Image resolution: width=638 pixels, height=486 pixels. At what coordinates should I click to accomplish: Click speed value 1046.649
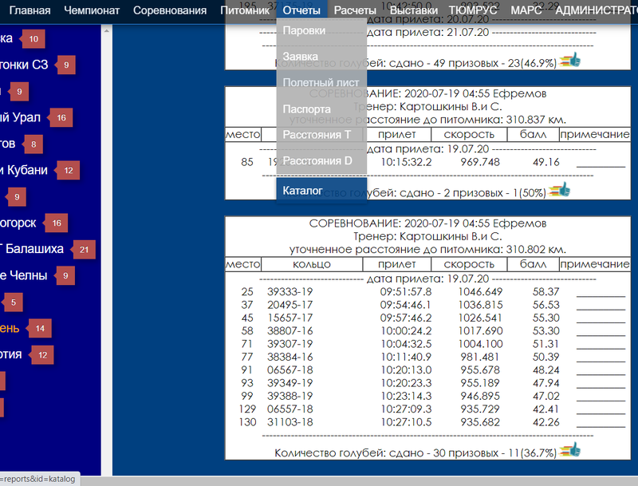tap(480, 292)
